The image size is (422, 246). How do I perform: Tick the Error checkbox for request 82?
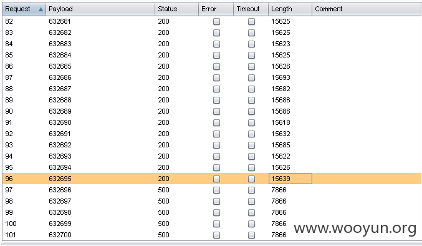click(x=217, y=22)
